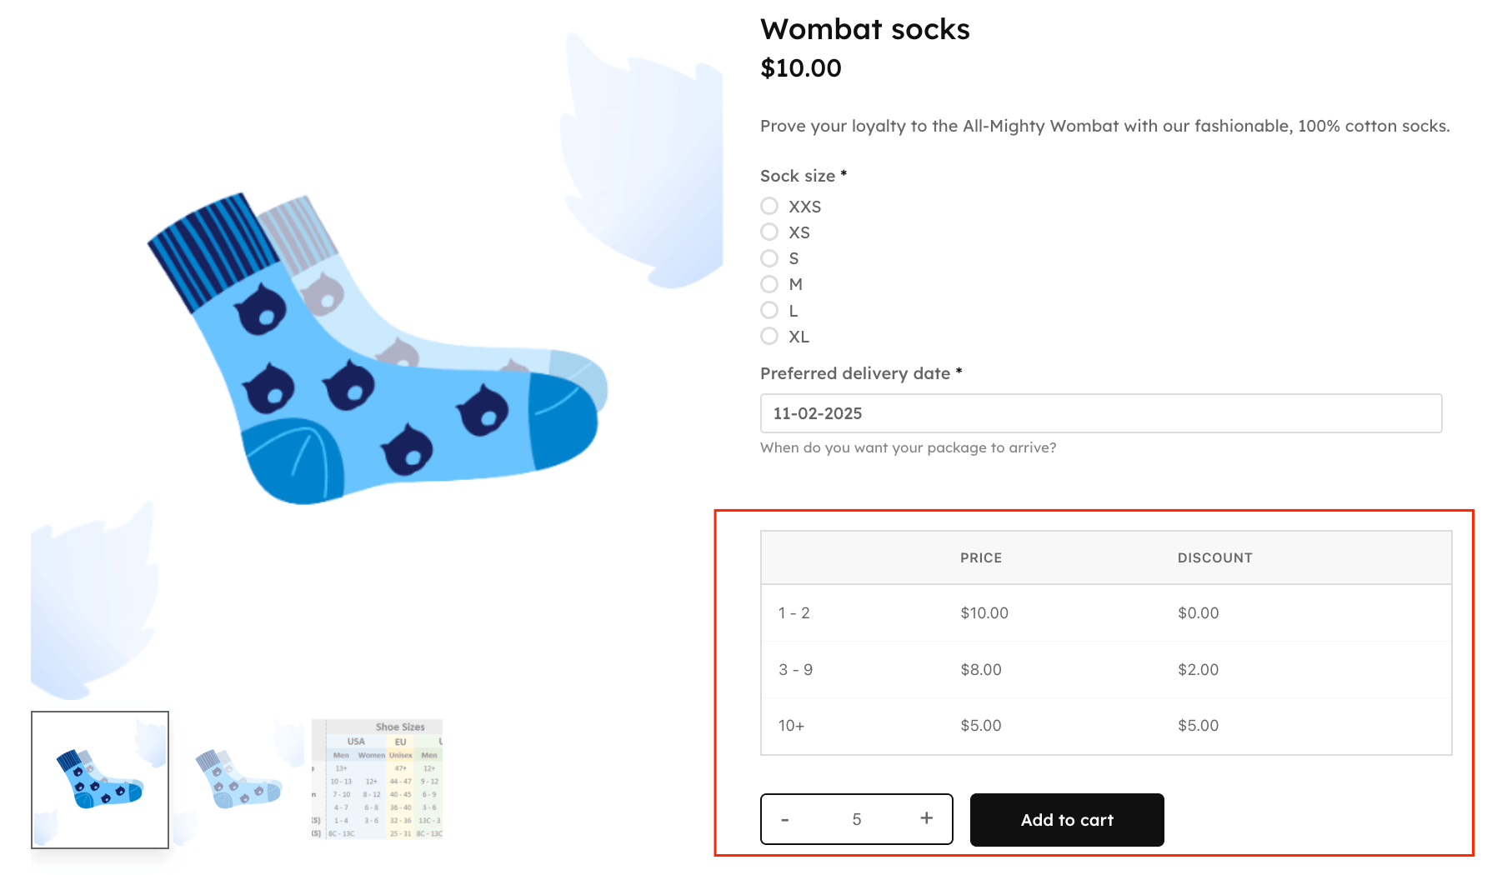Click Add to cart
1492x875 pixels.
[x=1067, y=819]
